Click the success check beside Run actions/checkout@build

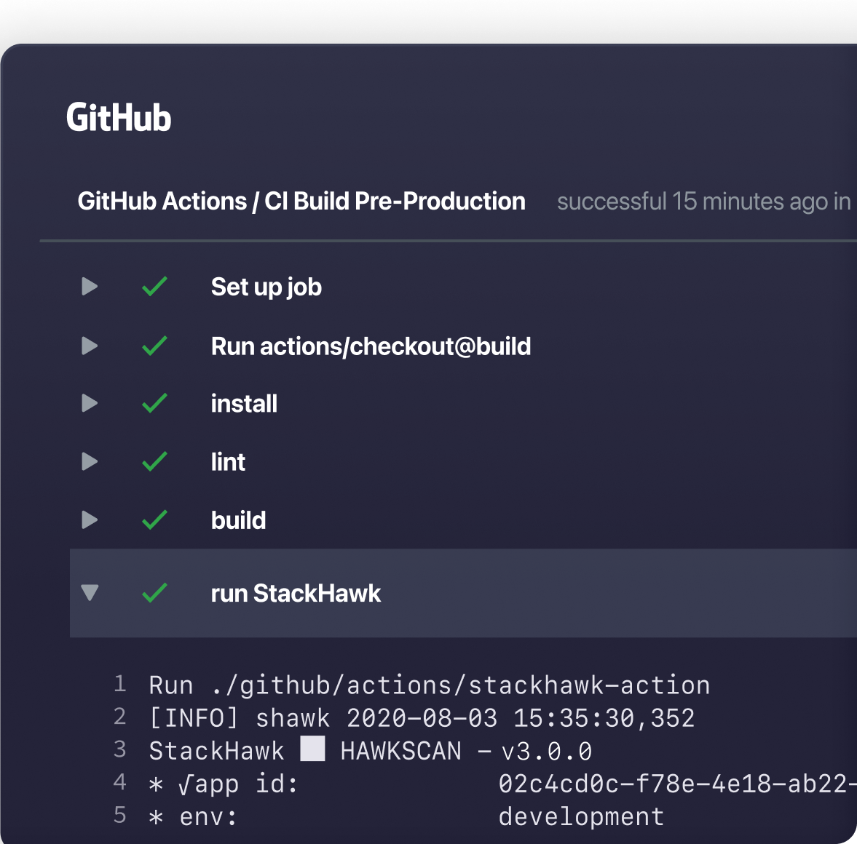(154, 346)
